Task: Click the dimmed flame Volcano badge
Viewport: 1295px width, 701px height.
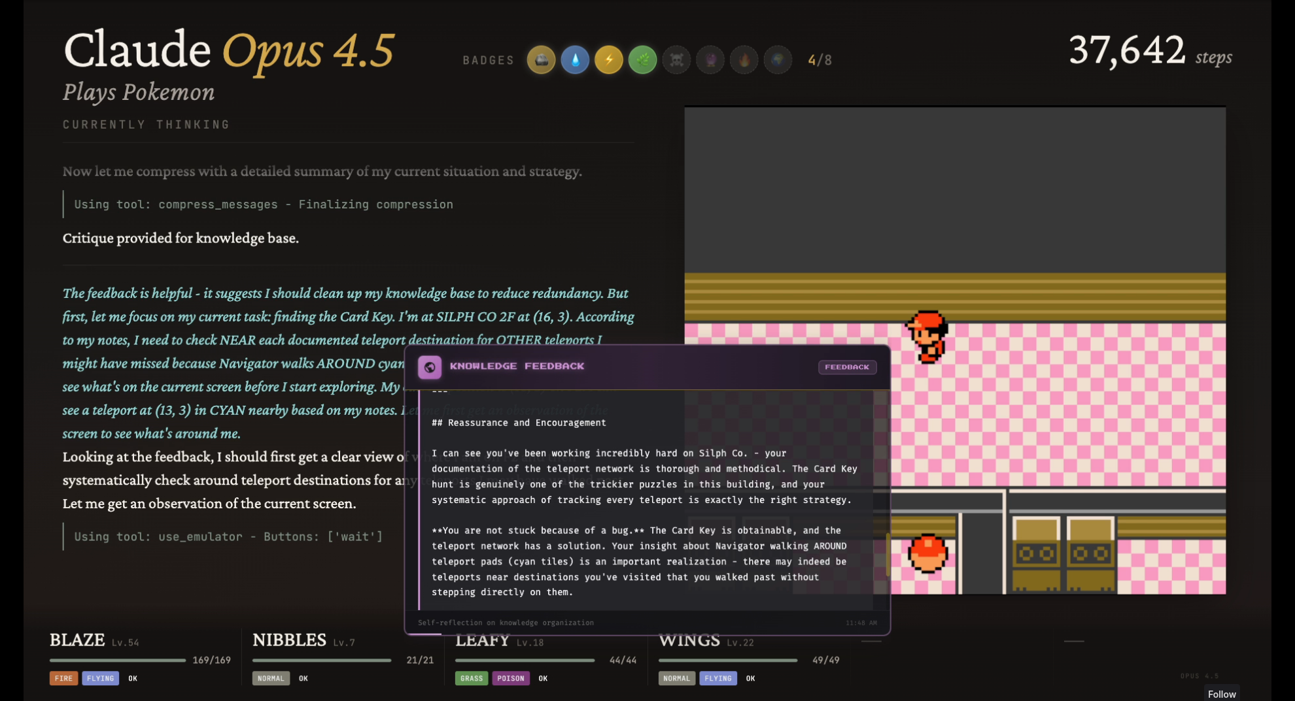Action: coord(744,60)
